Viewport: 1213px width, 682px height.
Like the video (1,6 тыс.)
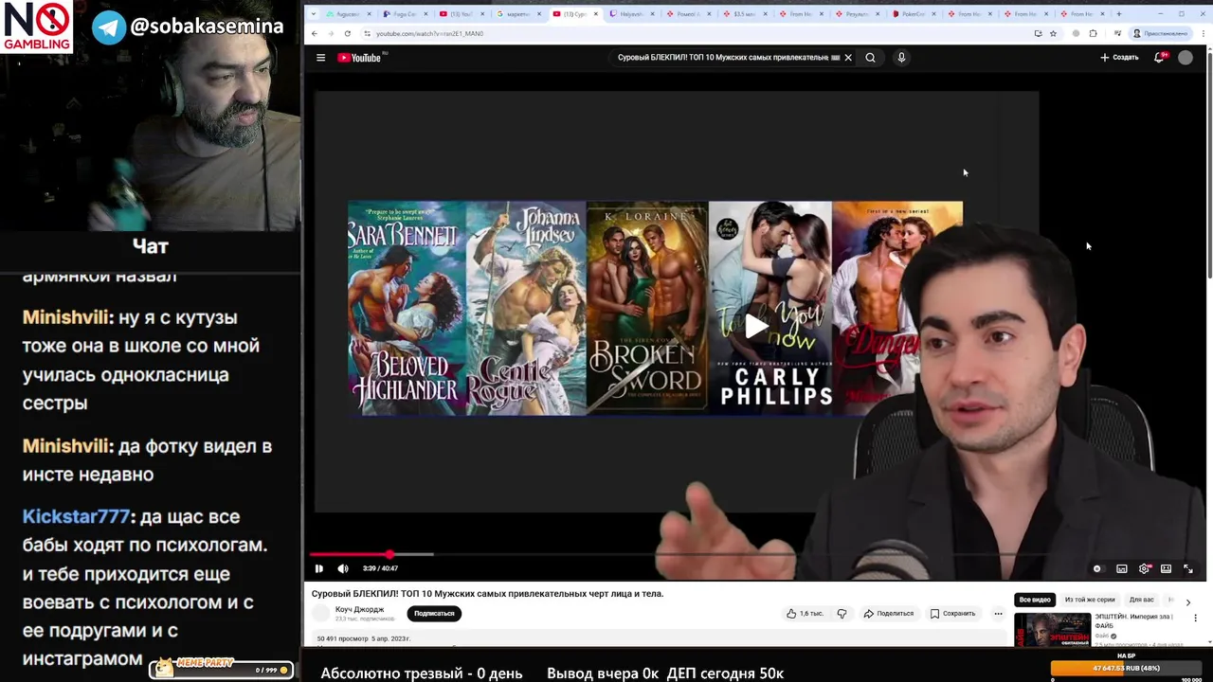pyautogui.click(x=805, y=613)
